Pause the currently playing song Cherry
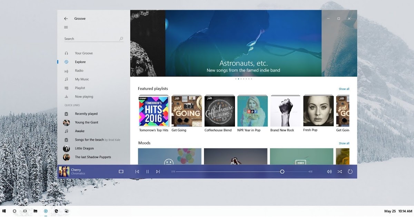 click(147, 171)
